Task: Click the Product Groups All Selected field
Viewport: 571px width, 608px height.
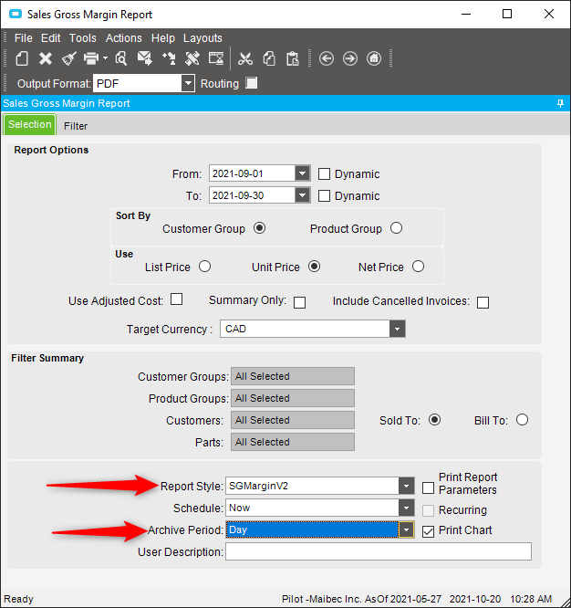Action: click(x=293, y=398)
